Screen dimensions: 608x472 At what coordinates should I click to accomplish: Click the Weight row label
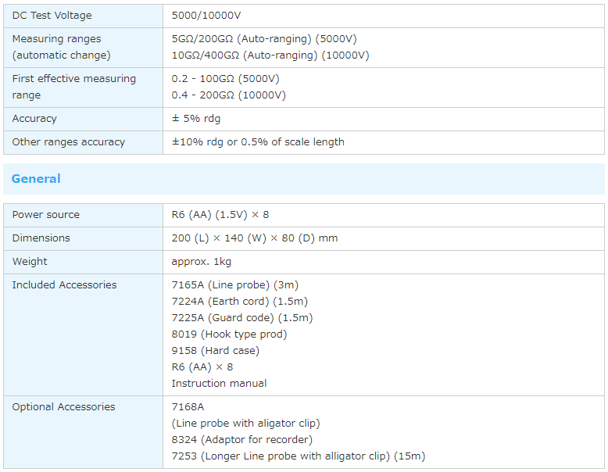pos(30,262)
